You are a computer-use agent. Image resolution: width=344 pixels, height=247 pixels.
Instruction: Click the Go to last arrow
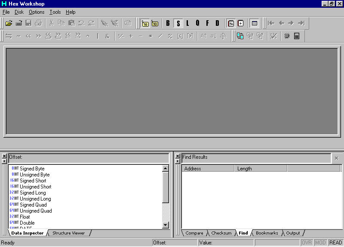301,23
